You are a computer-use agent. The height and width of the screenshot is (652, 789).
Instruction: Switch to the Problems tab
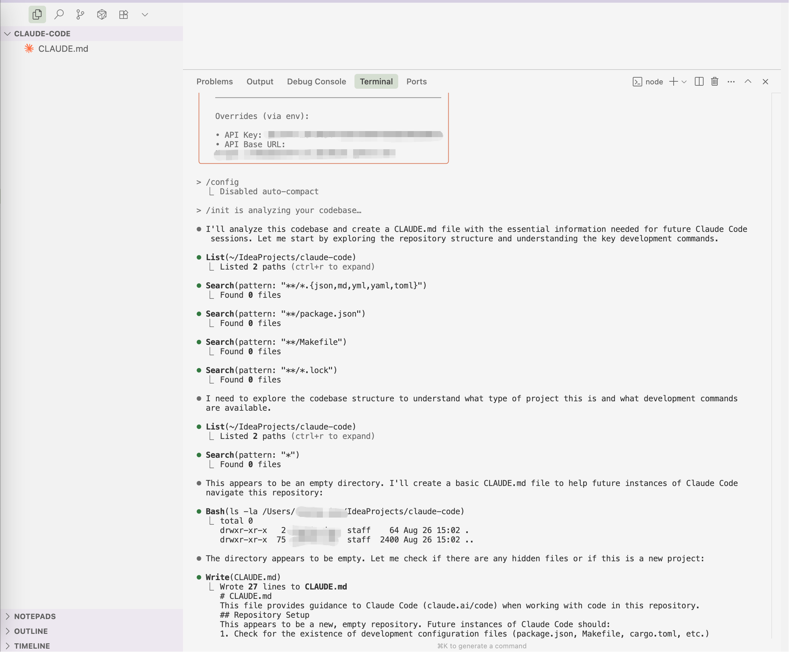[x=215, y=81]
